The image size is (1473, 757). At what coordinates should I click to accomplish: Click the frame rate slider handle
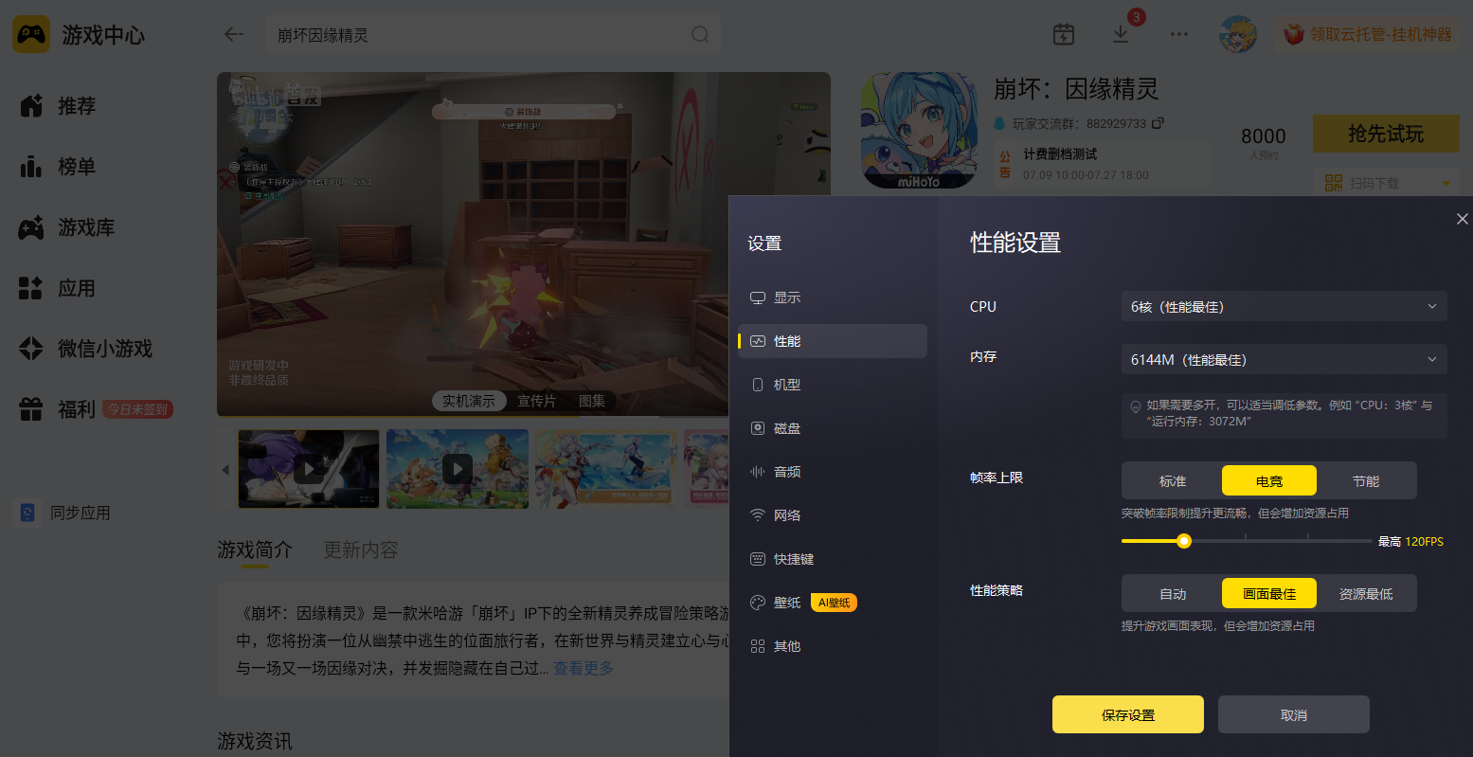1184,541
